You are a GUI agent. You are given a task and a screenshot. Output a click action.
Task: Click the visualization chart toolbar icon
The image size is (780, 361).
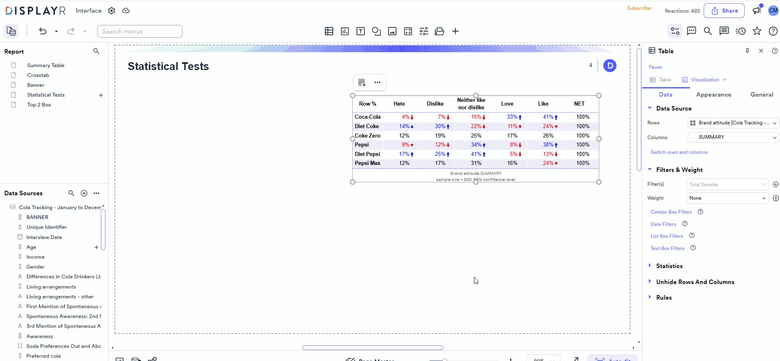click(345, 32)
